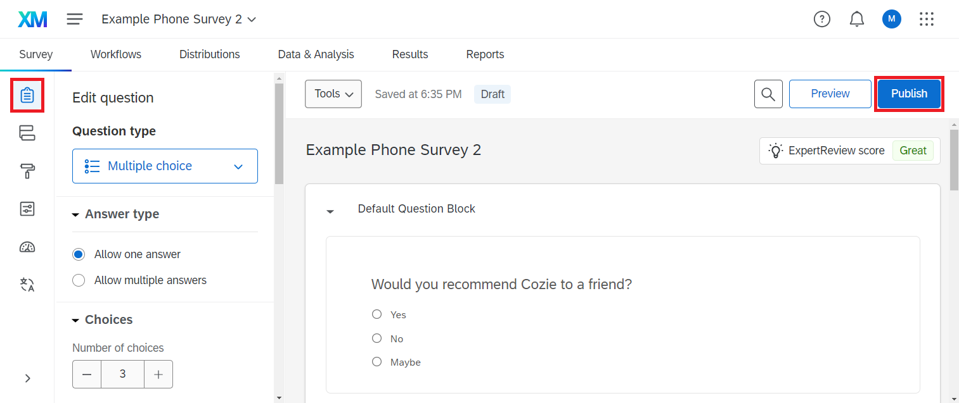Select Allow multiple answers option
This screenshot has height=403, width=959.
pos(79,280)
